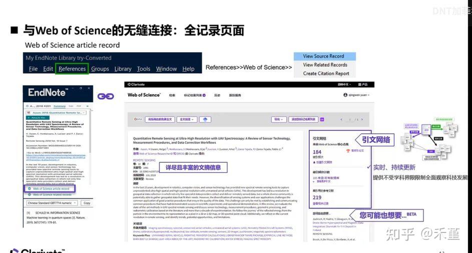Open the language selector dropdown
This screenshot has width=472, height=253.
344,85
